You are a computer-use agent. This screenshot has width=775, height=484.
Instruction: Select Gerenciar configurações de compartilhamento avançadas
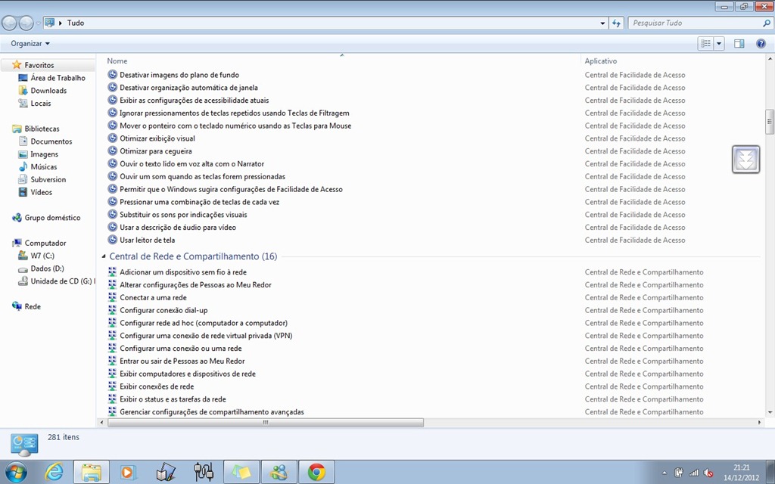click(x=212, y=412)
